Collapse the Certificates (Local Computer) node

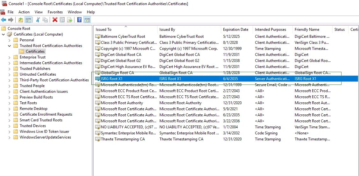pos(3,35)
